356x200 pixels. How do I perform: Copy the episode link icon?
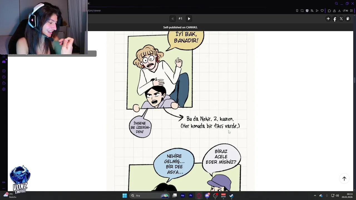click(x=348, y=19)
